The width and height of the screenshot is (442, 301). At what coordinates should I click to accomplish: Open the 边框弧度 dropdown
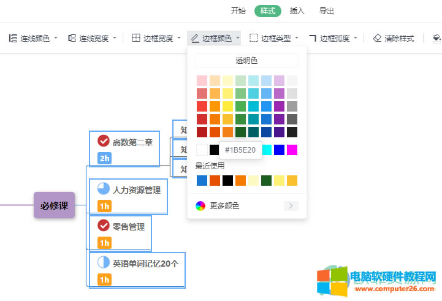pyautogui.click(x=333, y=38)
